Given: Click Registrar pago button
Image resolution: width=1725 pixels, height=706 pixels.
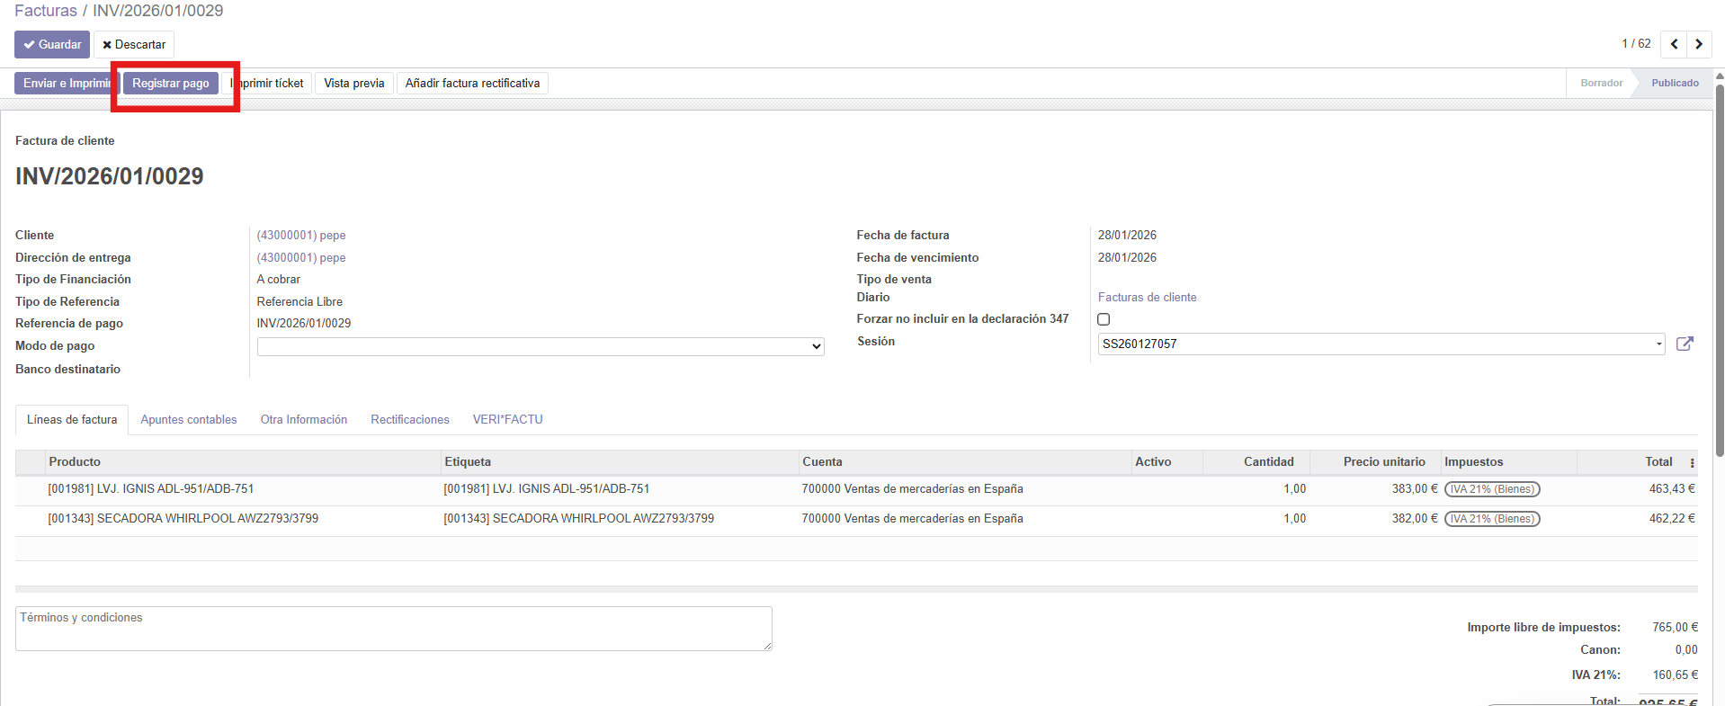Looking at the screenshot, I should pyautogui.click(x=171, y=83).
